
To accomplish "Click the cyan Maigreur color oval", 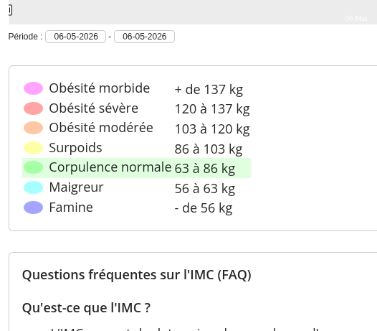I will click(33, 187).
